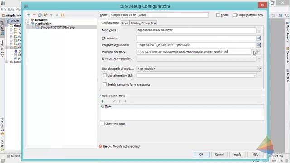Collapse the Application tree node
Screen dimensions: 290x163
(28, 24)
